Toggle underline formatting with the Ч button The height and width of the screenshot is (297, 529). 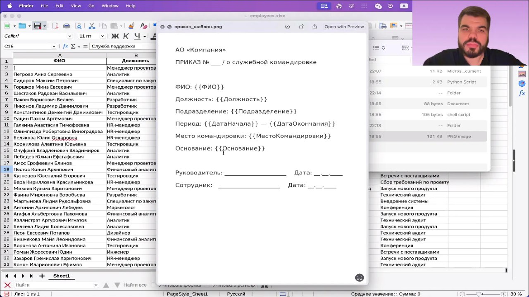coord(138,36)
